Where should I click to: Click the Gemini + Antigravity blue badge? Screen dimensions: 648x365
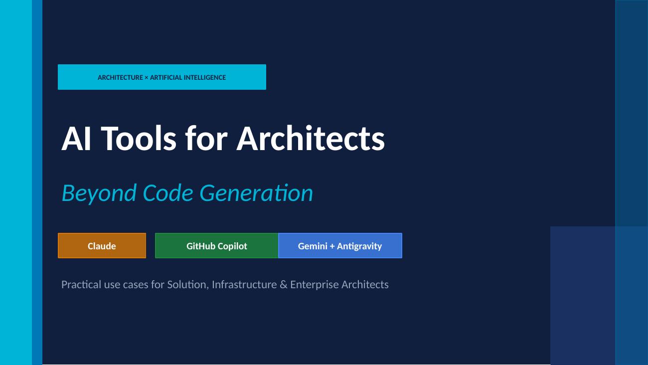coord(340,246)
